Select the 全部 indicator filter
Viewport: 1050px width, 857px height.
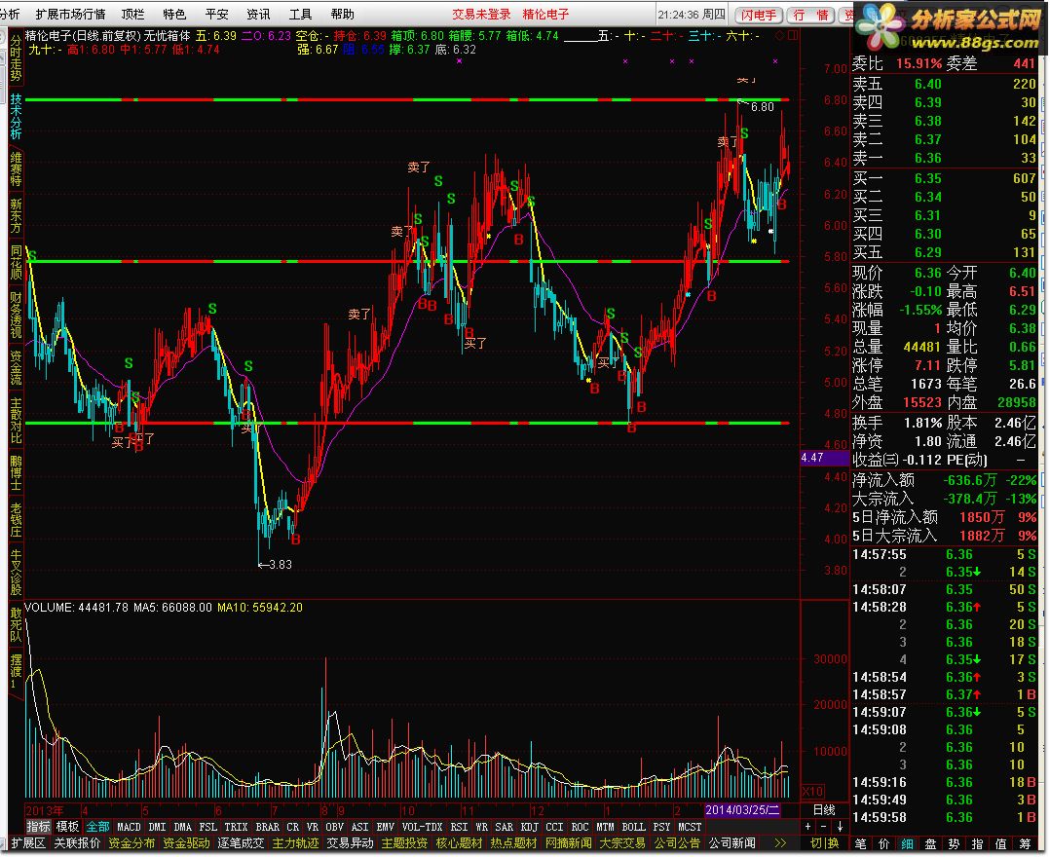[97, 827]
